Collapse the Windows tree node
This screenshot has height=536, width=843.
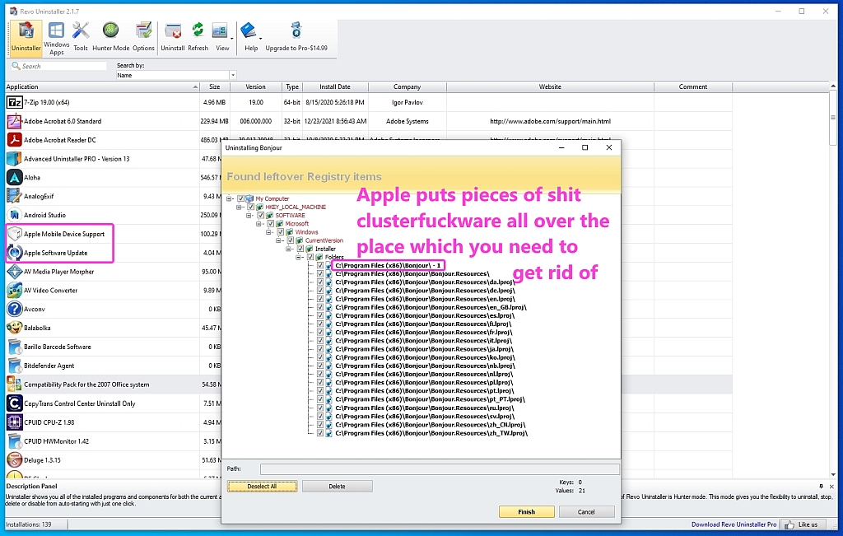[x=269, y=232]
